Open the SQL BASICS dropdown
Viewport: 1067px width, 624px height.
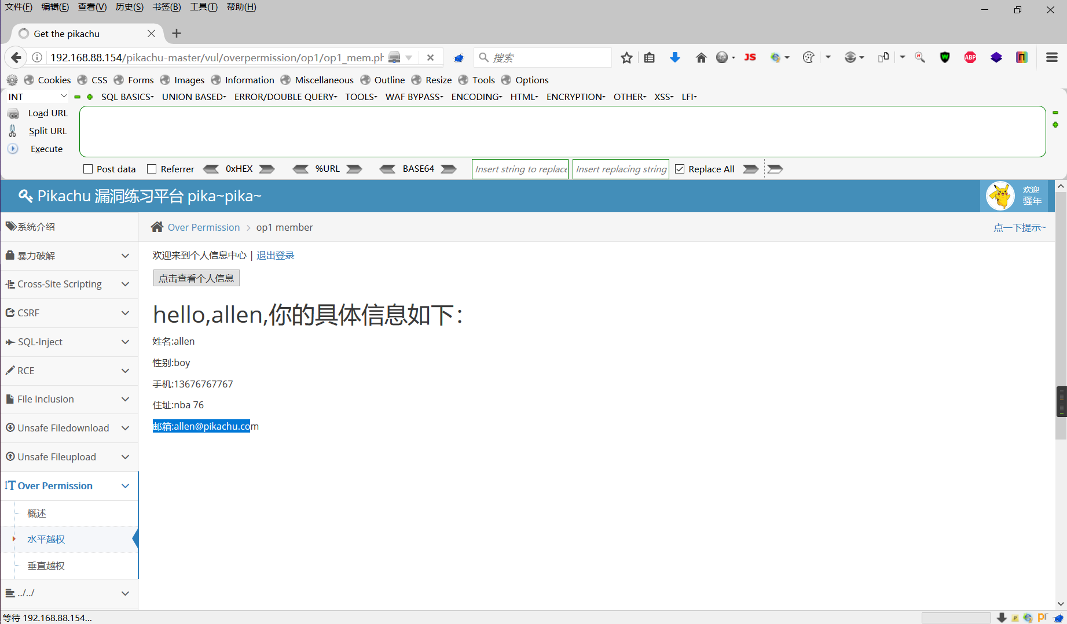(x=127, y=97)
